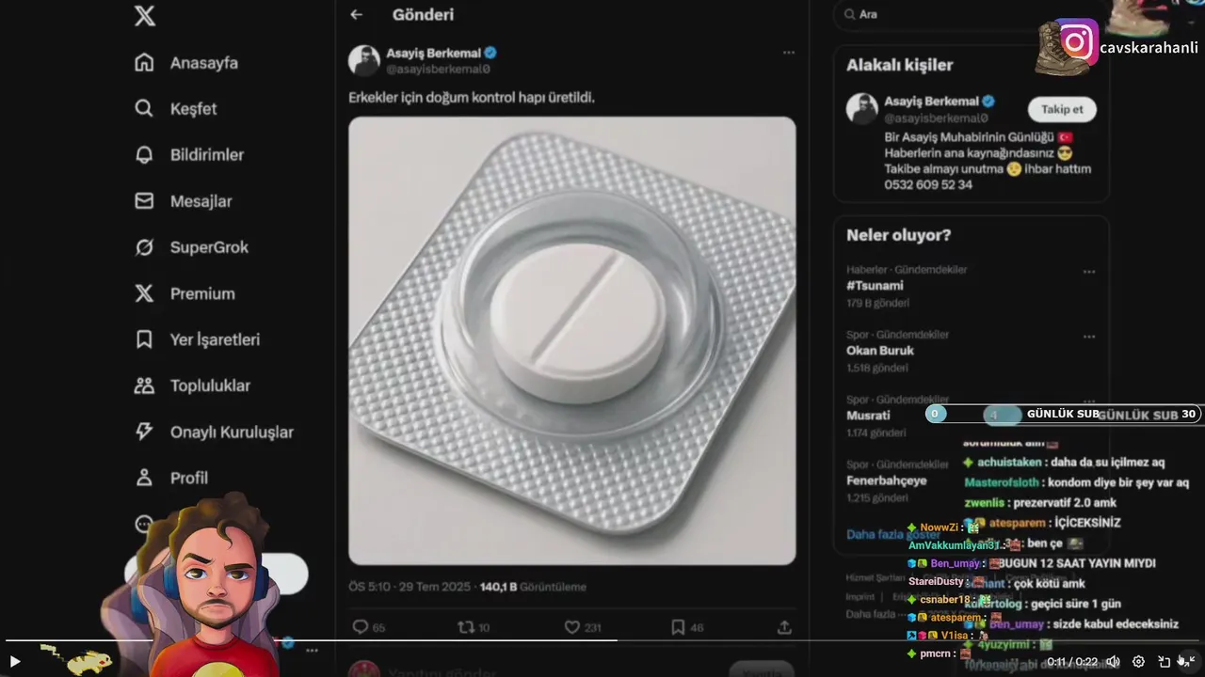Click the X logo at top left
This screenshot has height=677, width=1205.
145,15
